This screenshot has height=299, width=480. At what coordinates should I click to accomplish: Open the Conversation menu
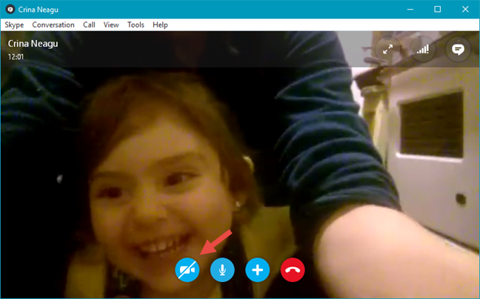tap(53, 24)
